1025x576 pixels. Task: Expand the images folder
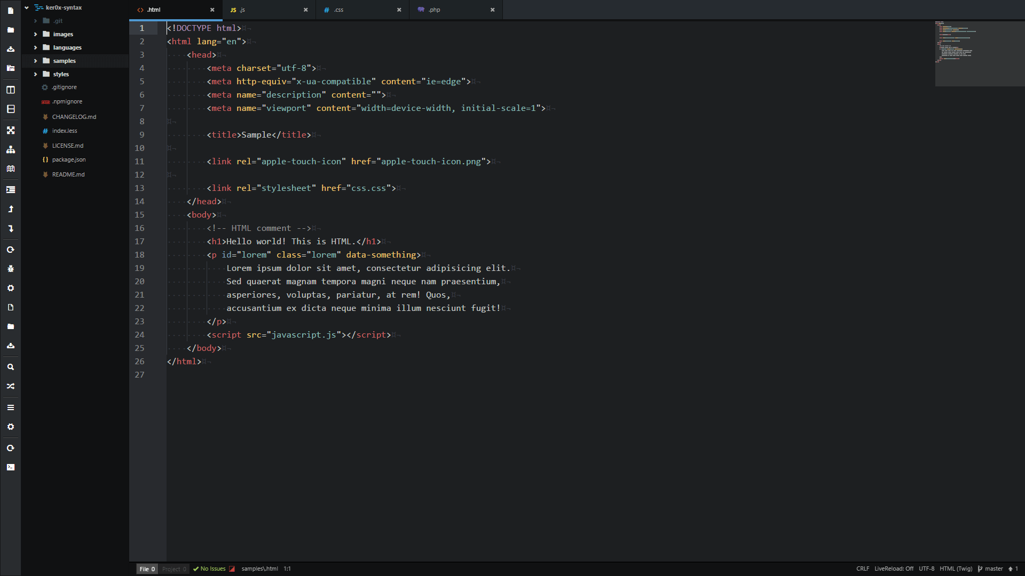point(62,34)
